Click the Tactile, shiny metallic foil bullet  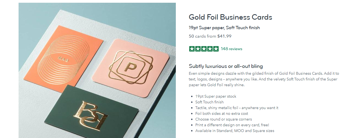(x=237, y=108)
